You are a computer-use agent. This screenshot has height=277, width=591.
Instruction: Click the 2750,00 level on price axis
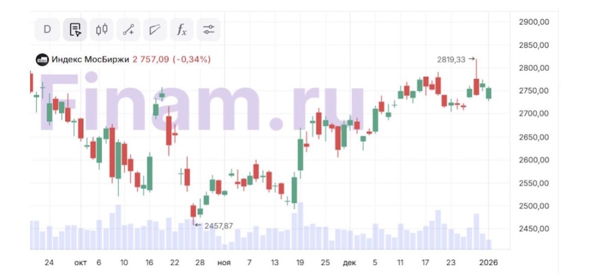[x=533, y=91]
